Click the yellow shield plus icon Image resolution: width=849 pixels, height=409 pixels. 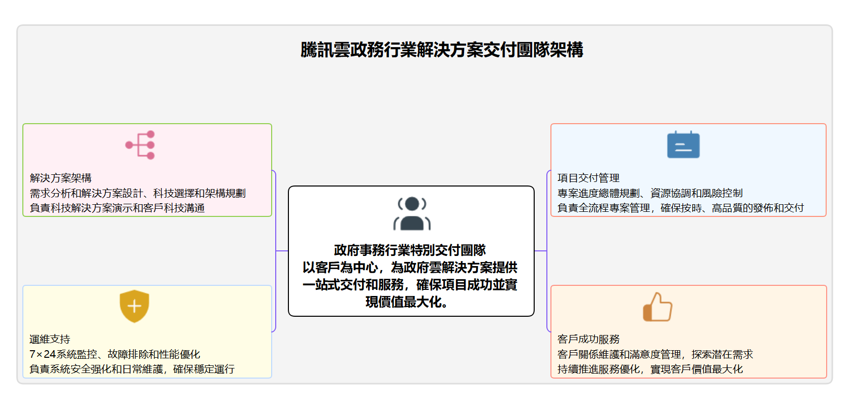click(x=134, y=306)
